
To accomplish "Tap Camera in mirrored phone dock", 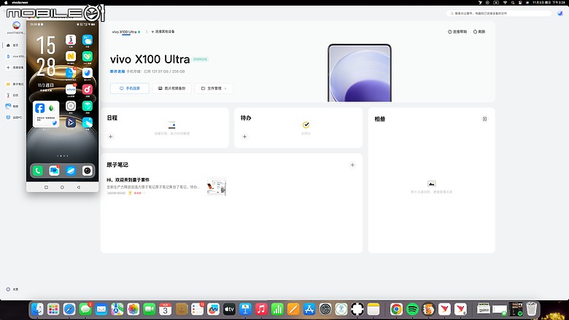I will click(x=87, y=171).
